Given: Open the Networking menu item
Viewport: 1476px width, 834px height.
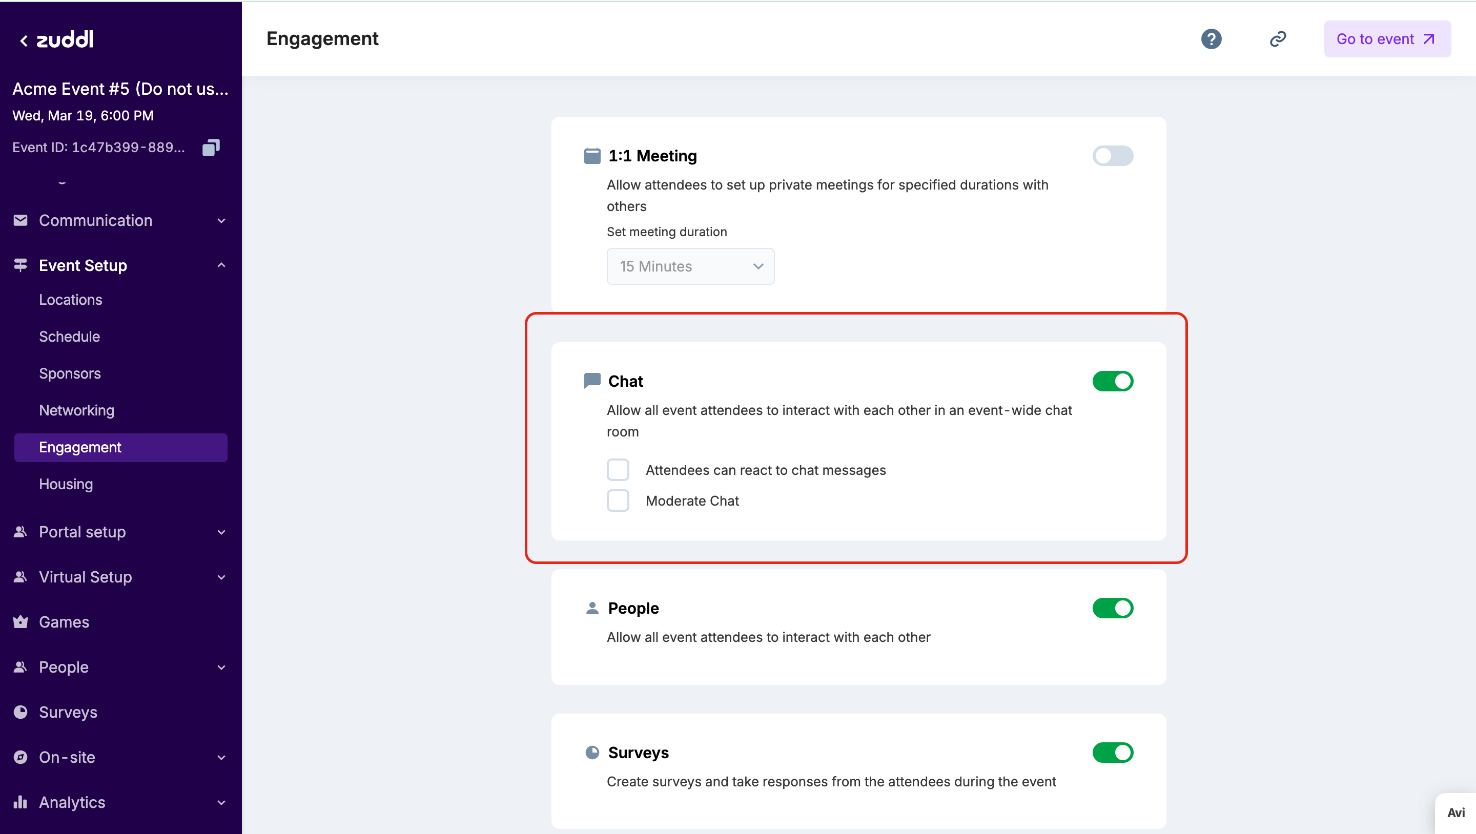Looking at the screenshot, I should coord(77,410).
